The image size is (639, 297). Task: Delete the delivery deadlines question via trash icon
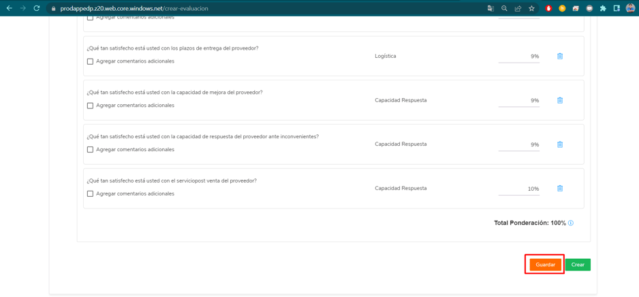click(560, 57)
